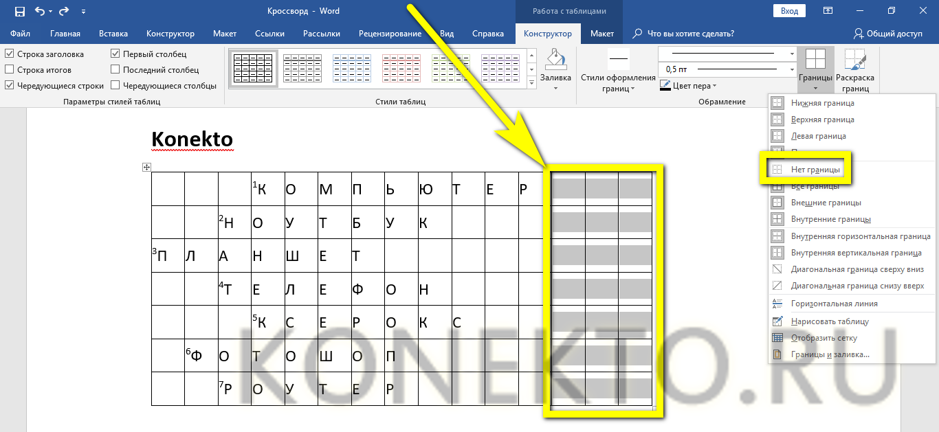
Task: Choose Внутренняя горизонтальная граница
Action: [852, 236]
